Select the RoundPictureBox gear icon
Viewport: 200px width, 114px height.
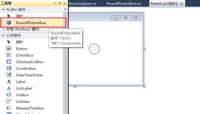(x=9, y=23)
